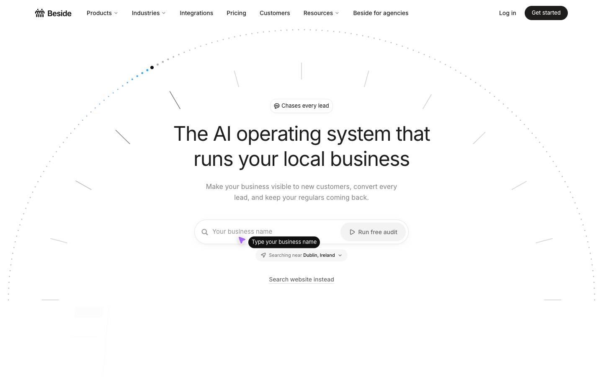The height and width of the screenshot is (377, 603).
Task: Click the search magnifier icon
Action: [x=205, y=232]
